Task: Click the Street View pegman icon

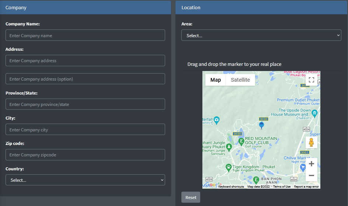Action: click(x=311, y=142)
